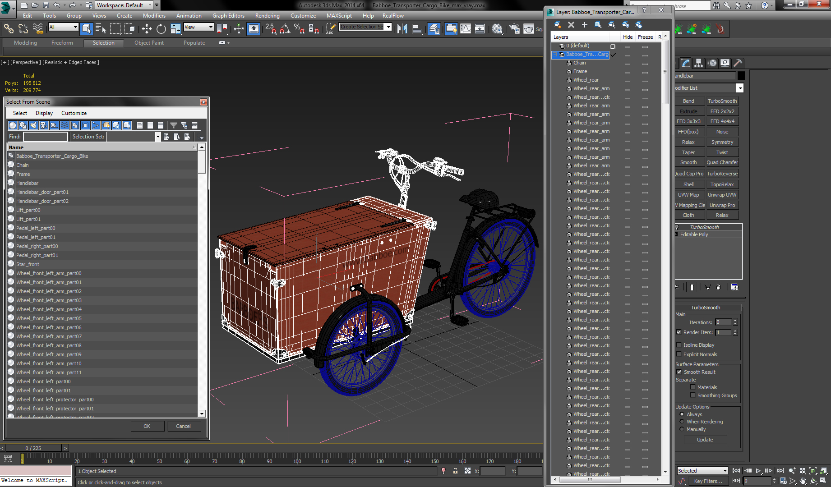This screenshot has height=487, width=831.
Task: Activate the Unlink Selection tool
Action: tap(23, 29)
